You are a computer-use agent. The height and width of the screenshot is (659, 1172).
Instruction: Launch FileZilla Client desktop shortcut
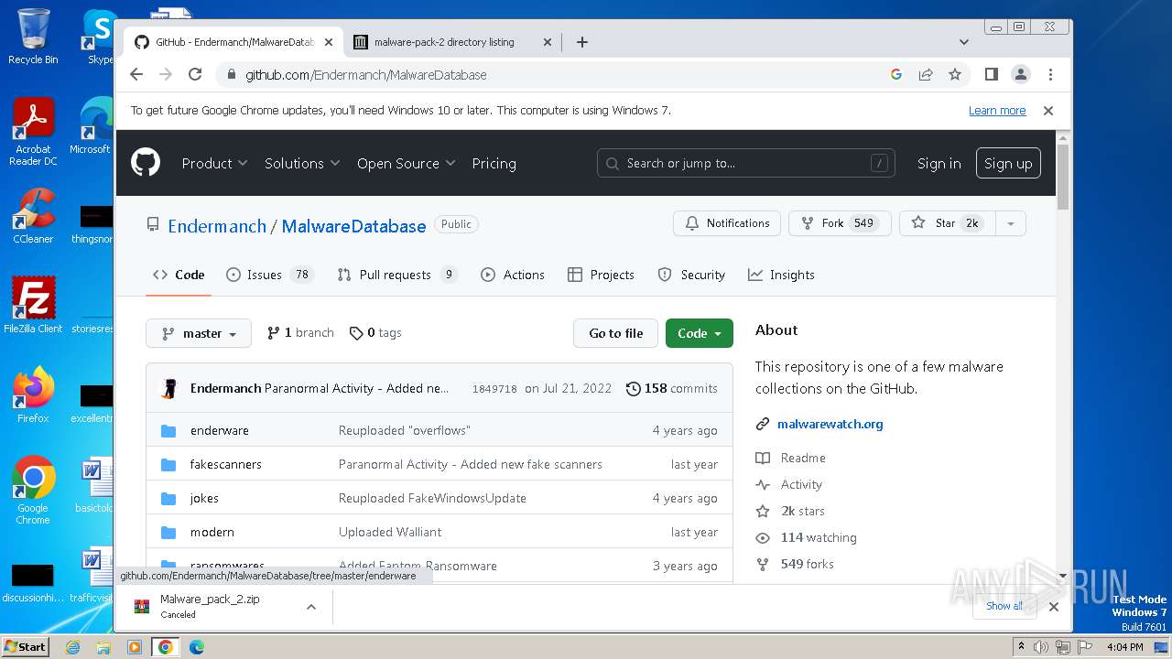[x=33, y=305]
